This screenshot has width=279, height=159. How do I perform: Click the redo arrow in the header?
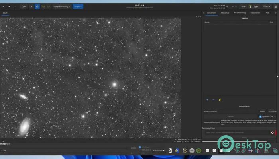click(49, 7)
